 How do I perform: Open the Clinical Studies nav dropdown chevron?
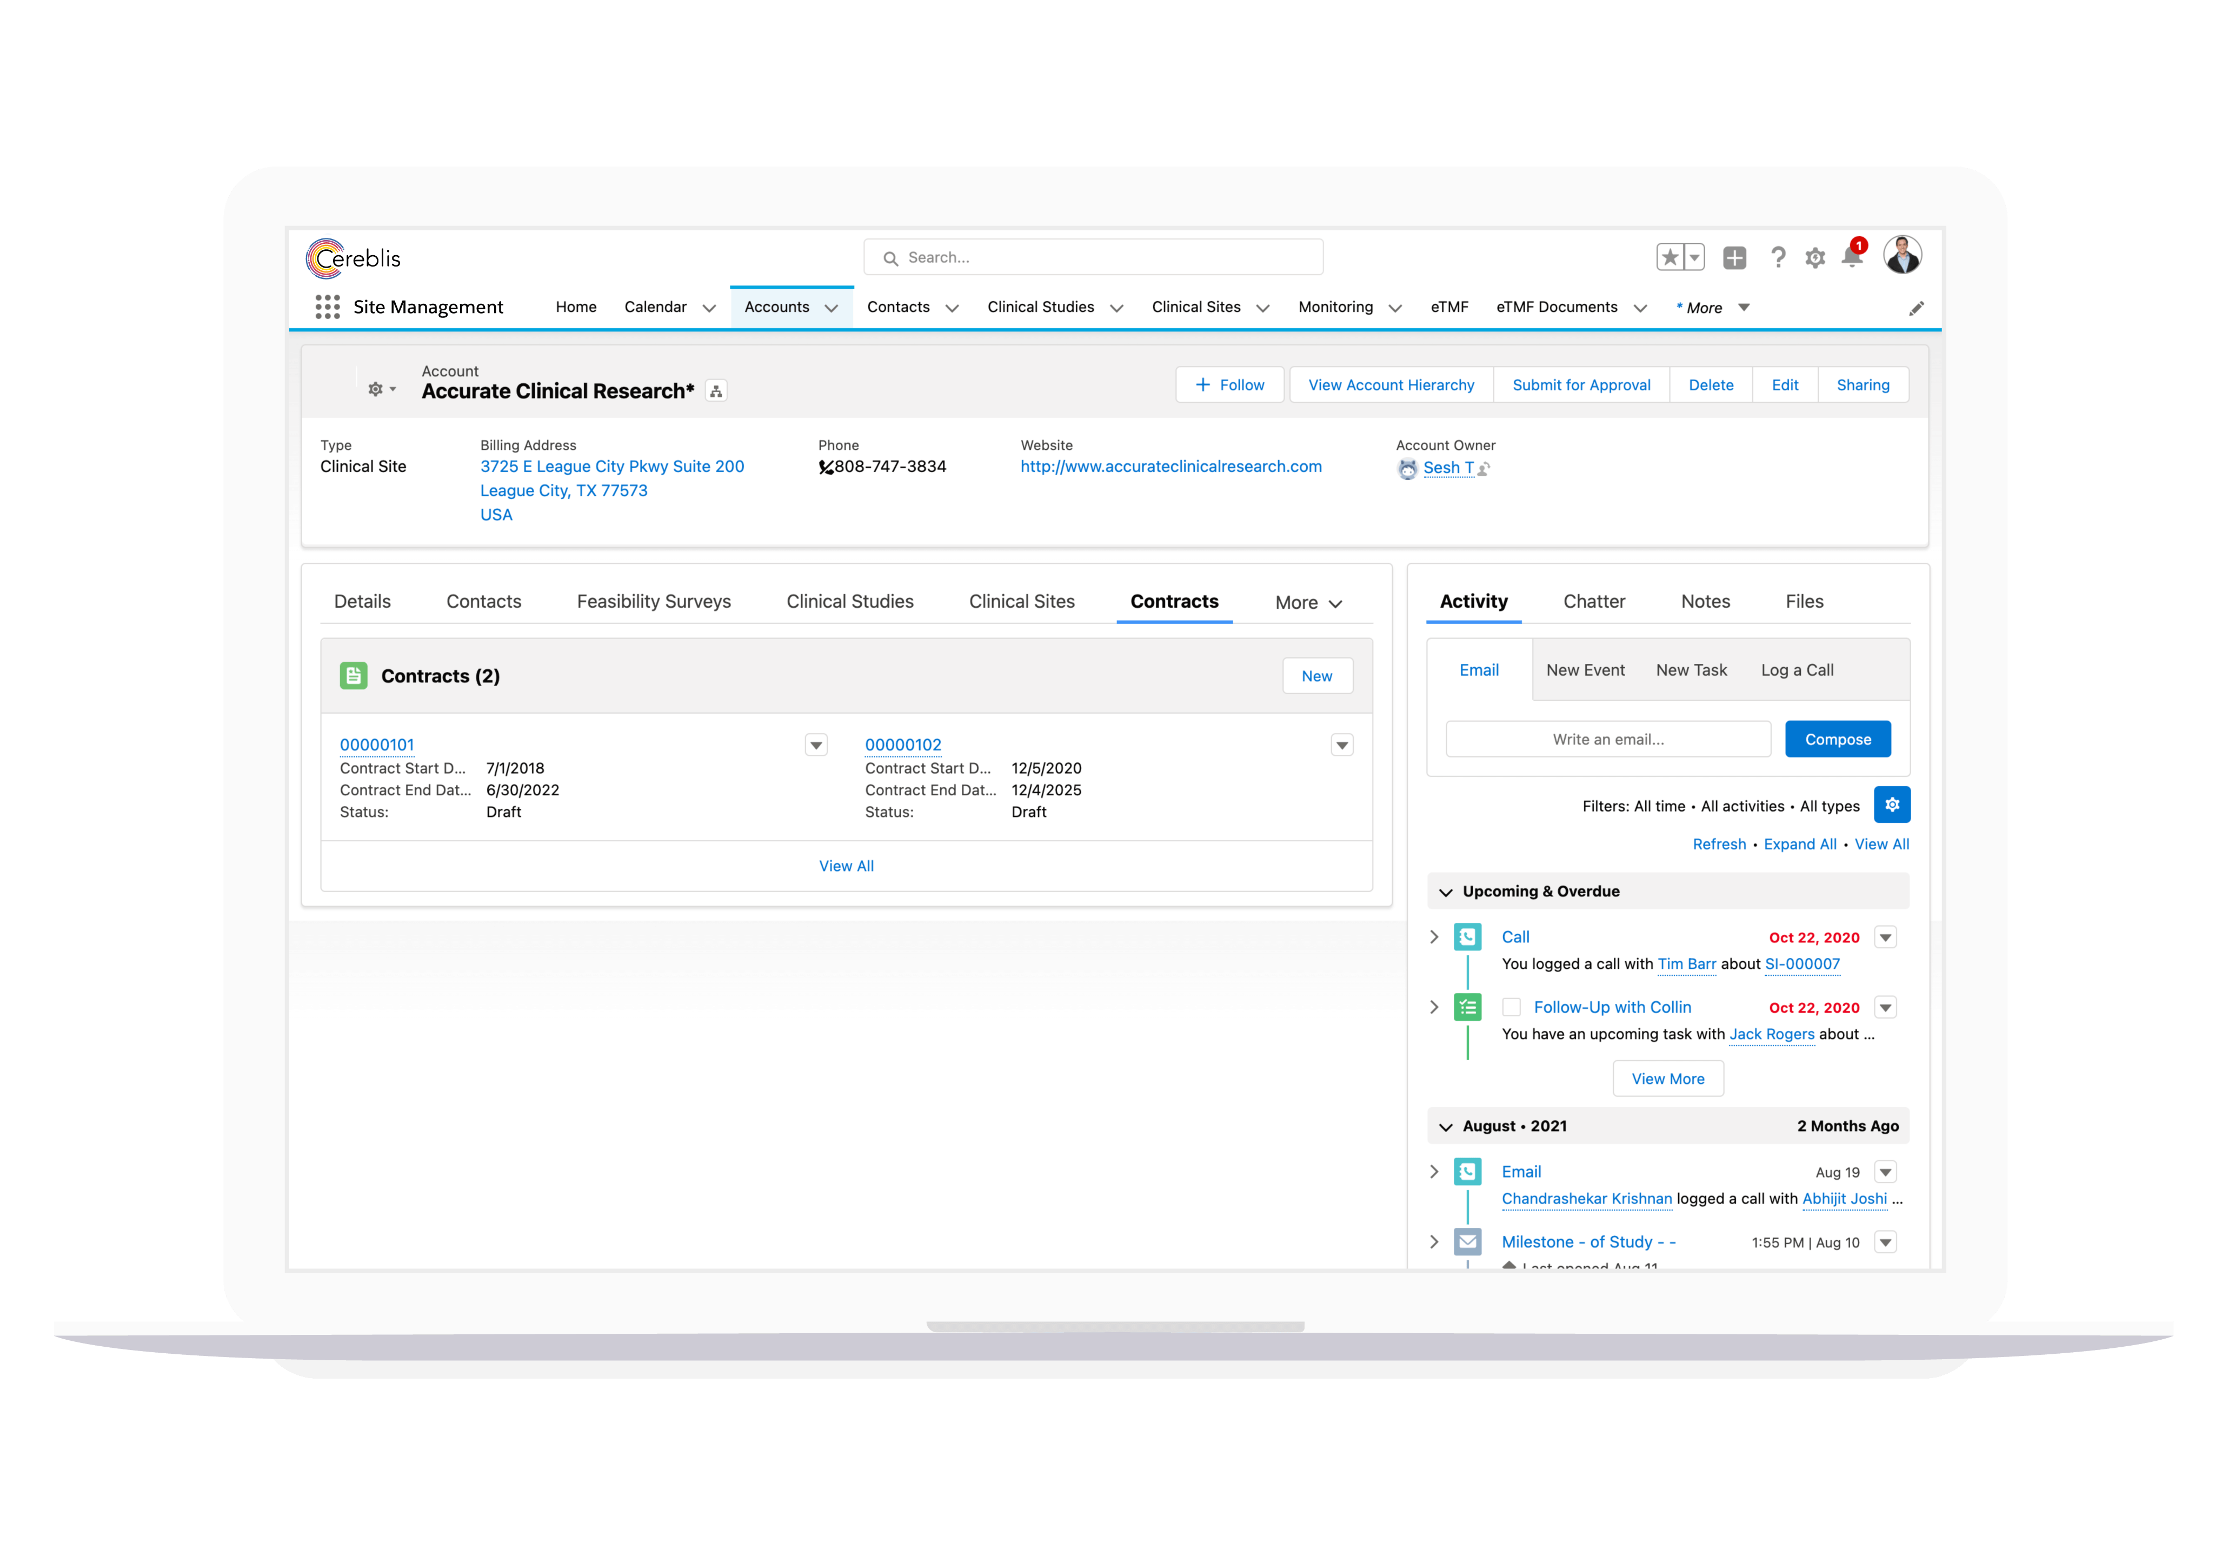click(1116, 308)
